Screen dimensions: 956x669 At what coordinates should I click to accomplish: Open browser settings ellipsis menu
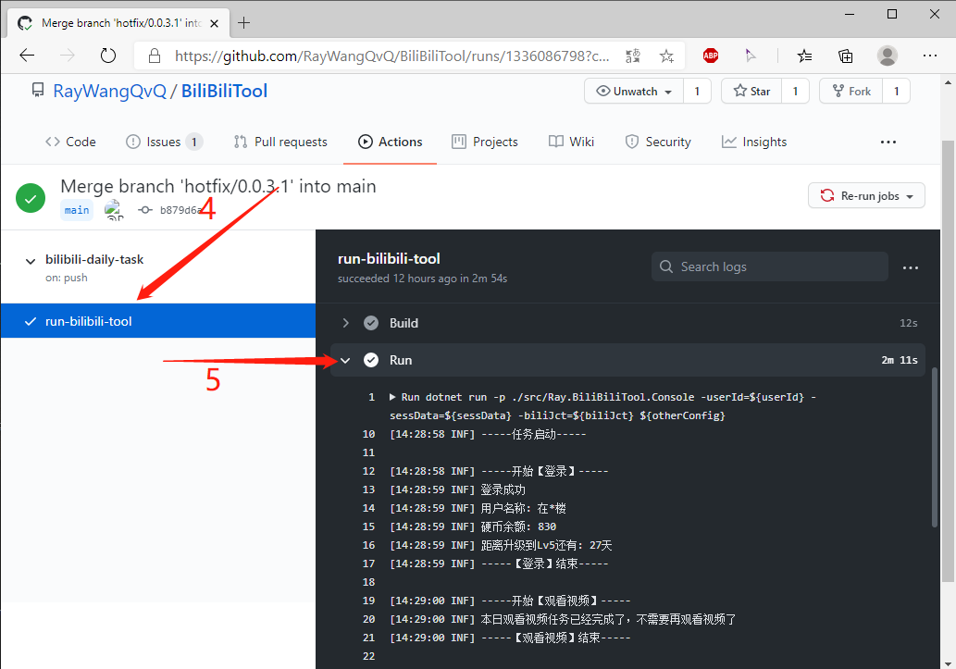(x=930, y=56)
